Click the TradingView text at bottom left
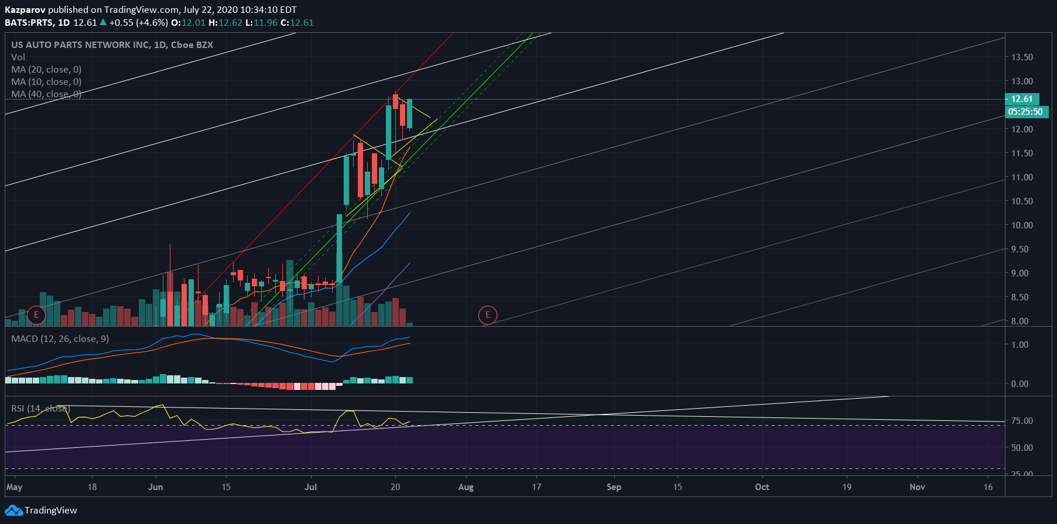 pos(51,511)
